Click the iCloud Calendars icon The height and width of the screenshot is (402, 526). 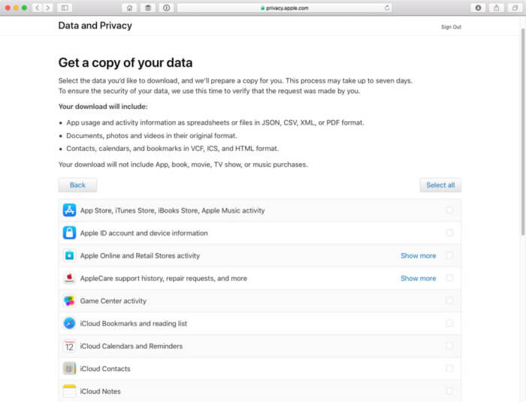tap(69, 346)
